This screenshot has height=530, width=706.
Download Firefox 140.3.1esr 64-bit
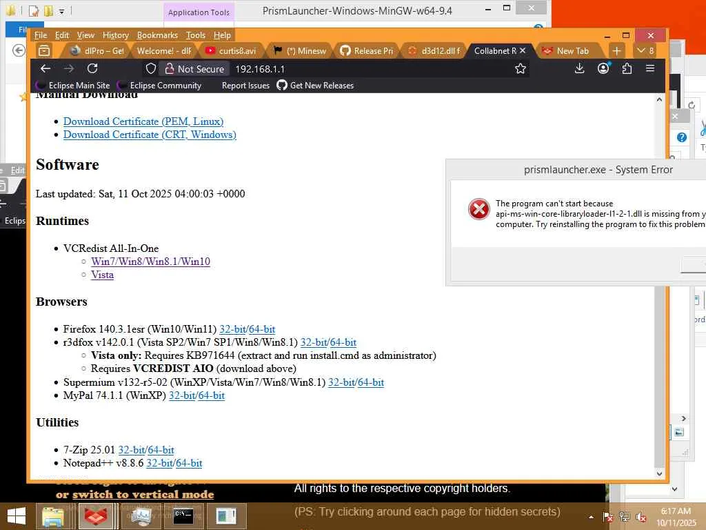point(262,329)
